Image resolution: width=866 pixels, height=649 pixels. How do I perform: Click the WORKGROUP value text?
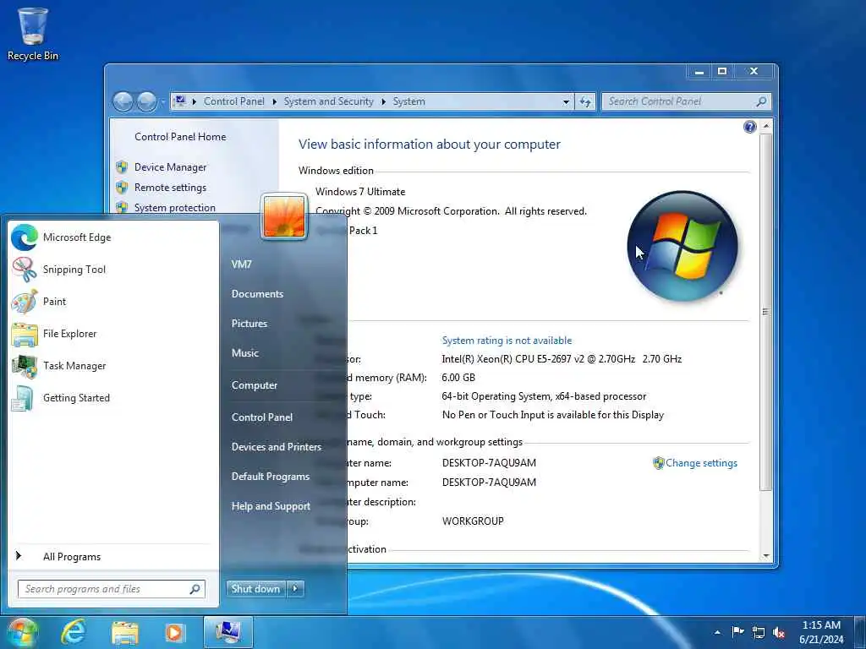click(473, 521)
